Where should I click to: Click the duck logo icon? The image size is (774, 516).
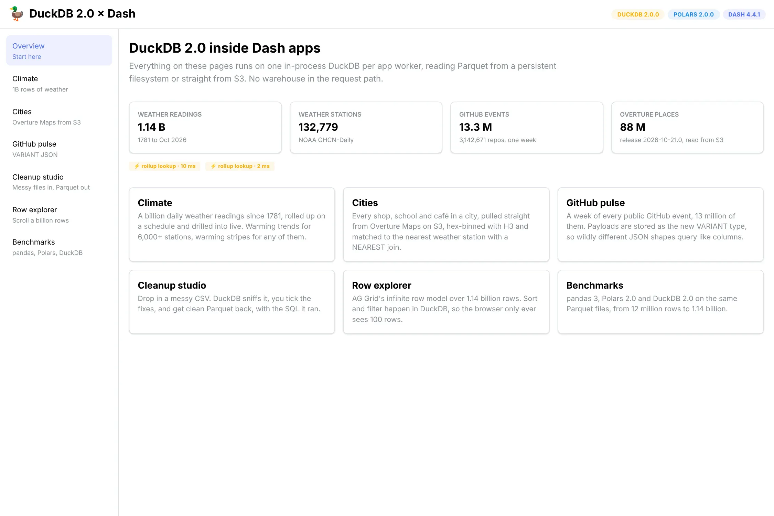coord(17,14)
